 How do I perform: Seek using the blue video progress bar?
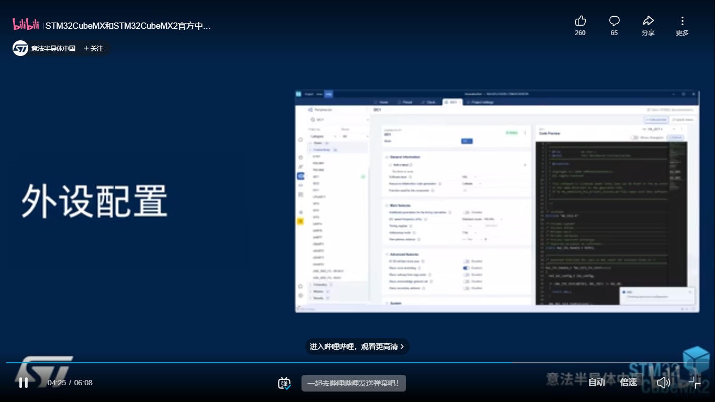[357, 362]
